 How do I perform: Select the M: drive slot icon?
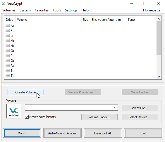point(8,41)
